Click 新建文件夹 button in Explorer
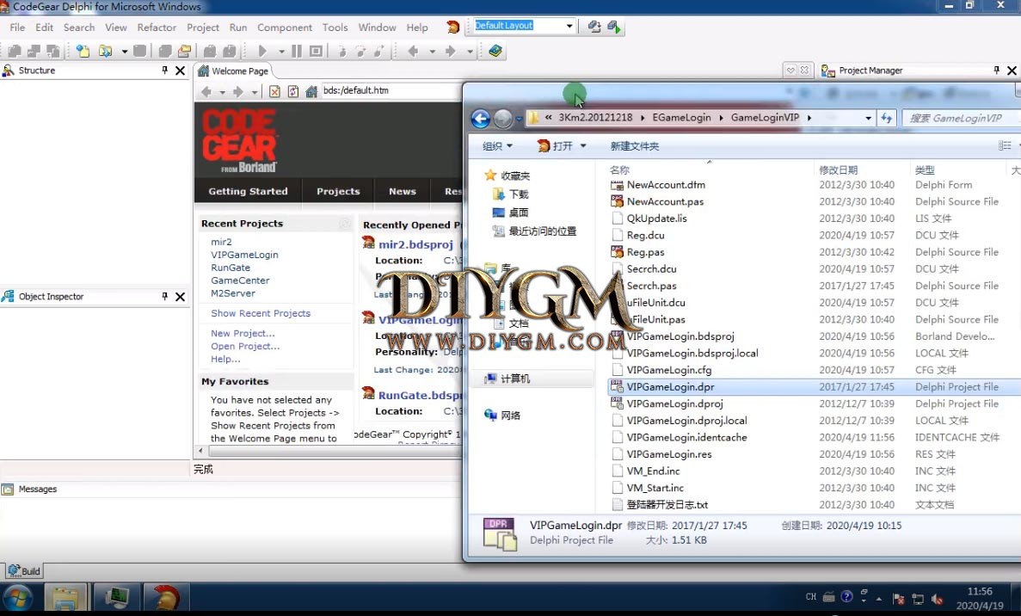This screenshot has width=1021, height=616. 634,146
